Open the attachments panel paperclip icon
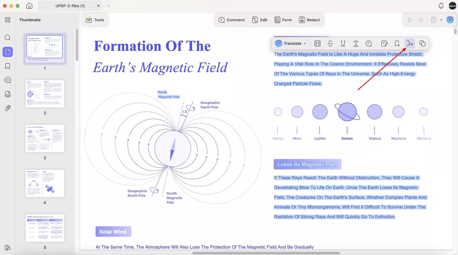This screenshot has height=255, width=458. pyautogui.click(x=8, y=108)
